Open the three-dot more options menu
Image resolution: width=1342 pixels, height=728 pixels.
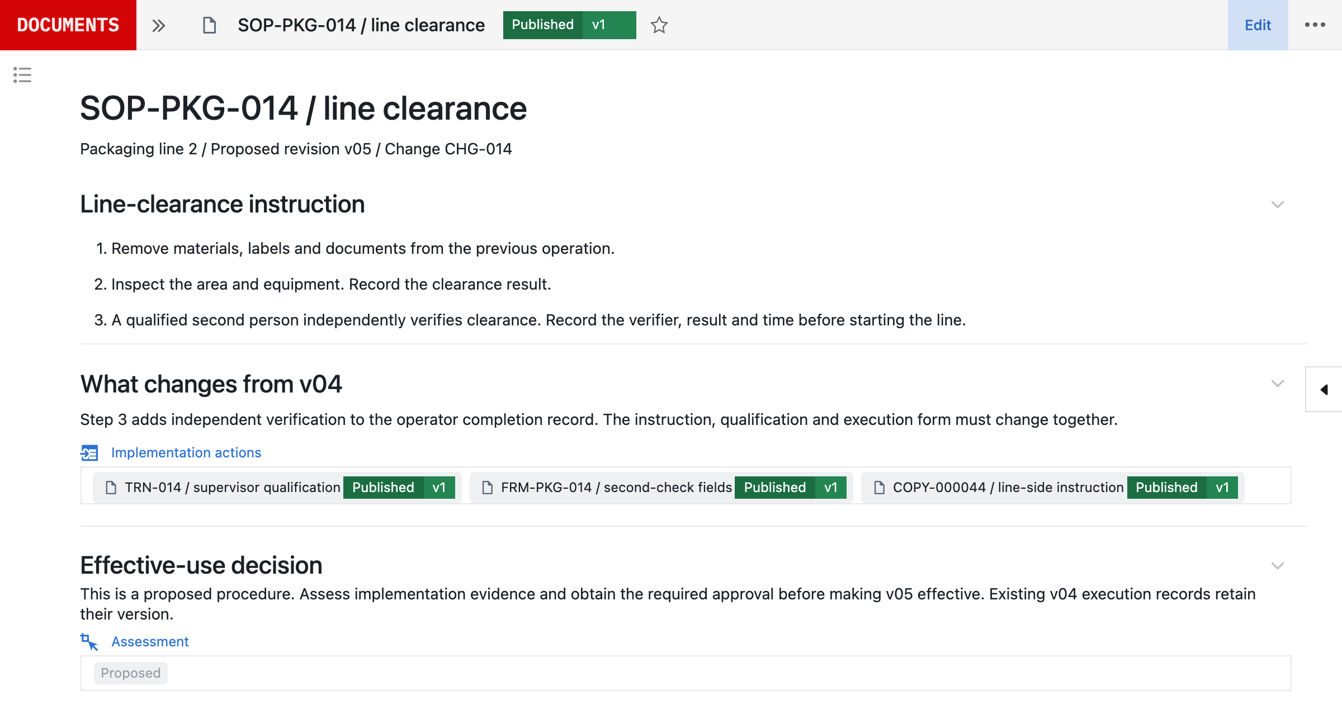pos(1315,25)
